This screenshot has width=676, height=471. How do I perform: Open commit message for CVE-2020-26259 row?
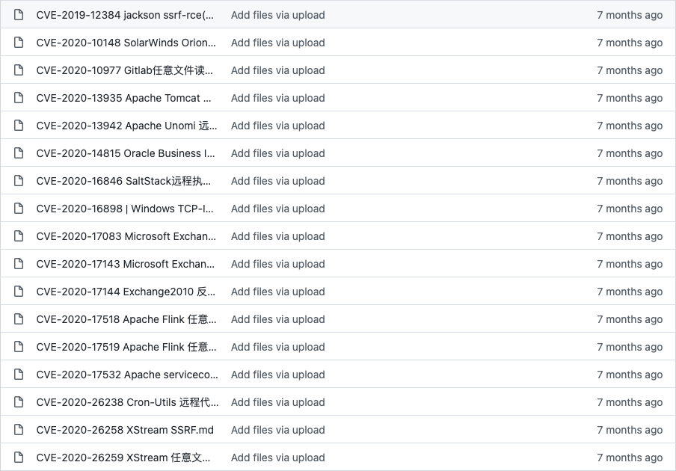pyautogui.click(x=278, y=458)
